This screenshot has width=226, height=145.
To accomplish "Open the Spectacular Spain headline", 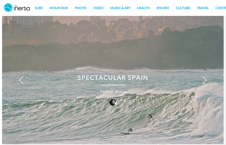I will tap(113, 78).
